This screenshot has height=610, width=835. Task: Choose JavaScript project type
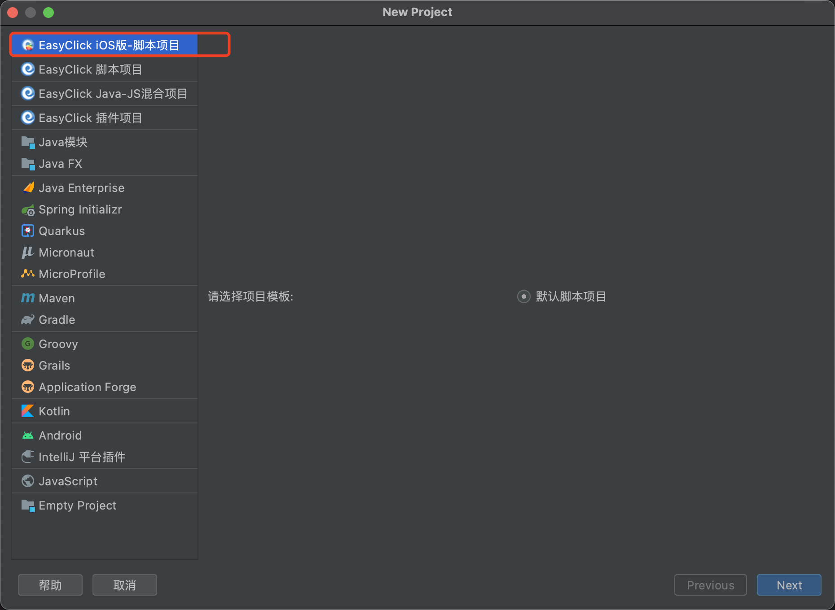point(105,481)
